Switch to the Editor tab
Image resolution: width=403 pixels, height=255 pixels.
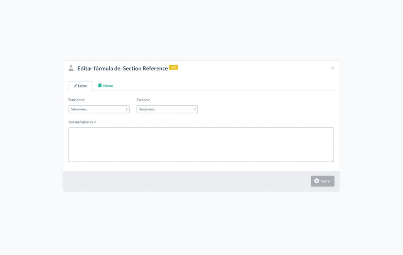pos(80,86)
